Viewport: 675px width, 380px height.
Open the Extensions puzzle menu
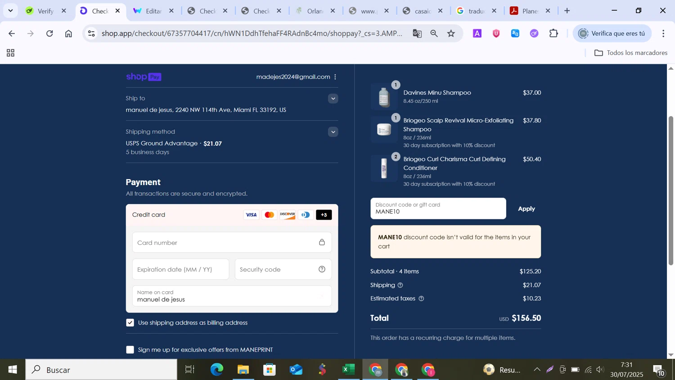coord(553,33)
